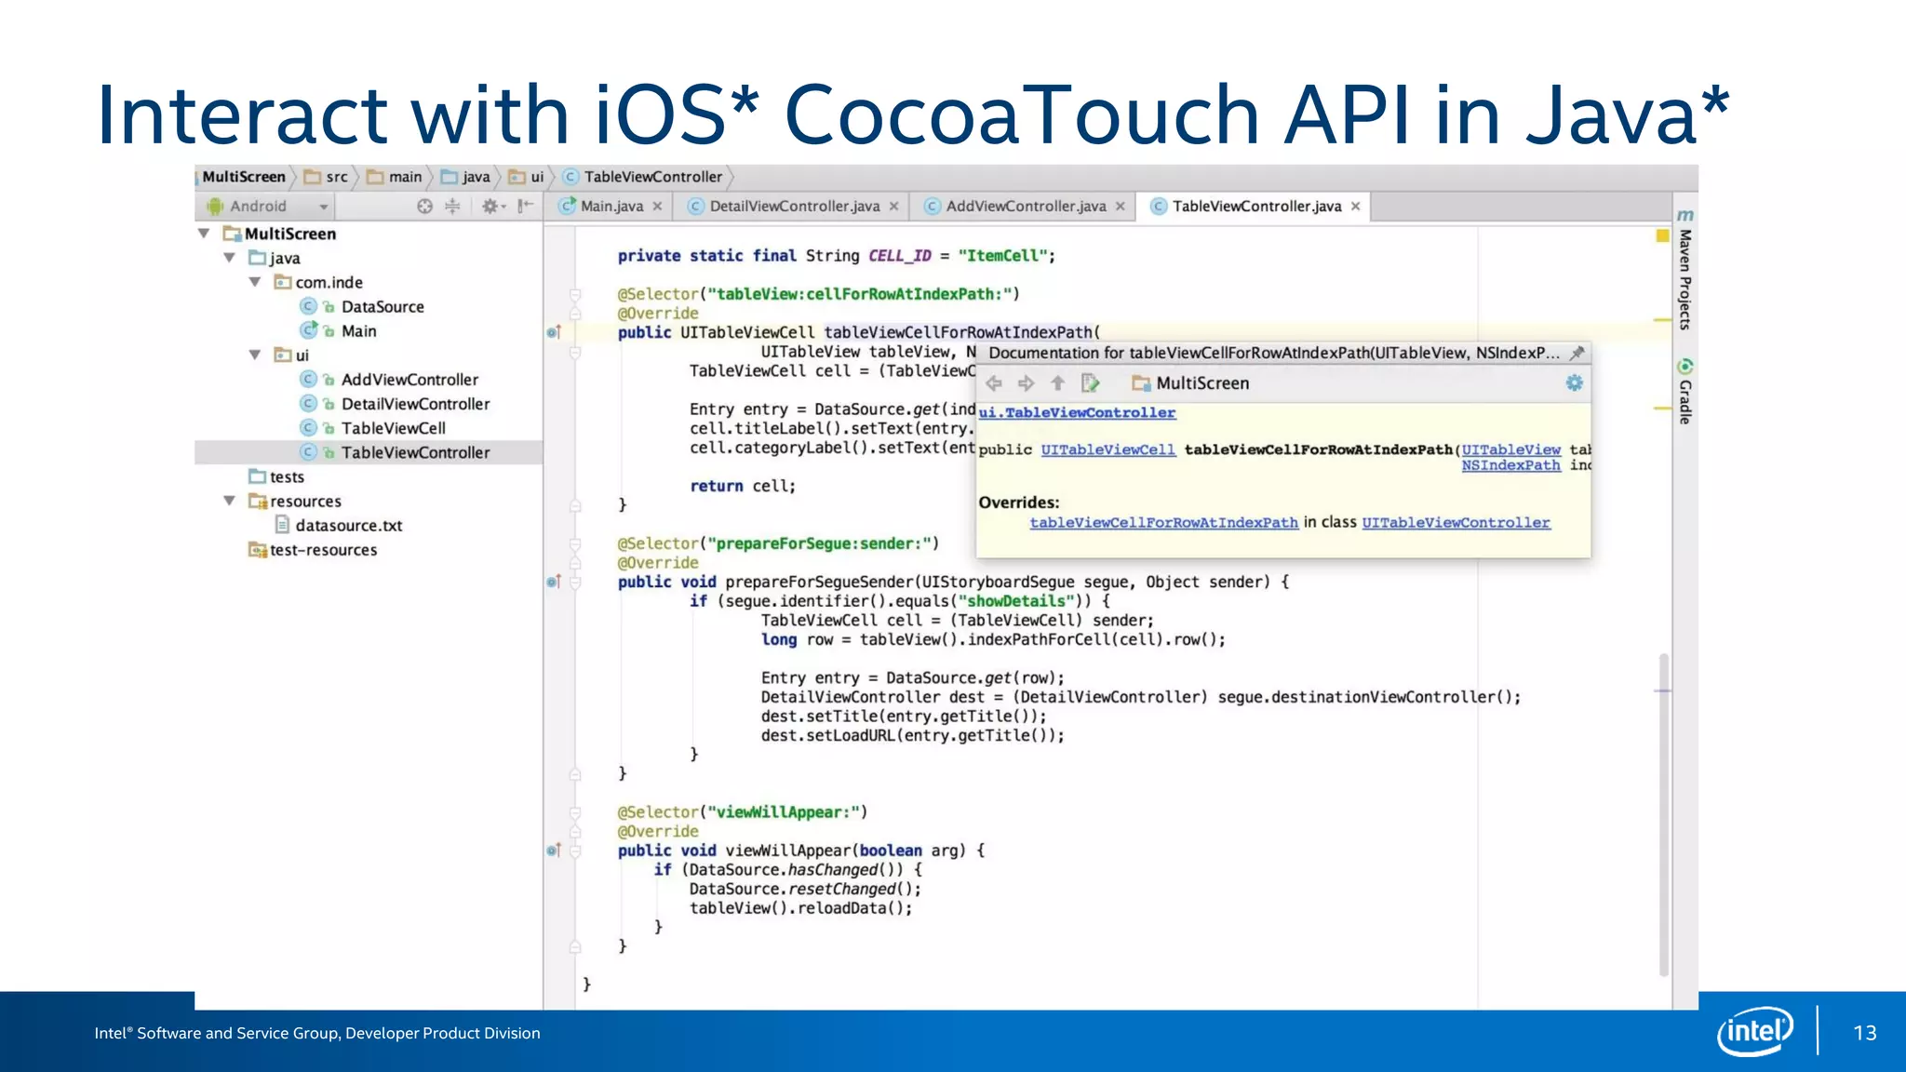
Task: Click the collapse all icon in project toolbar
Action: coord(452,207)
